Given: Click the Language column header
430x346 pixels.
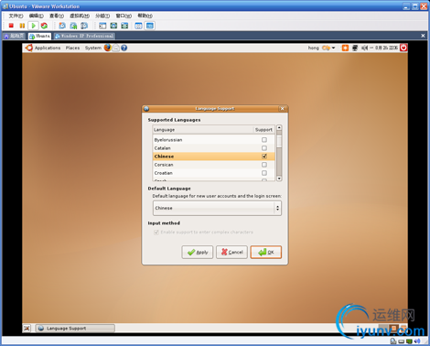Looking at the screenshot, I should pos(203,130).
